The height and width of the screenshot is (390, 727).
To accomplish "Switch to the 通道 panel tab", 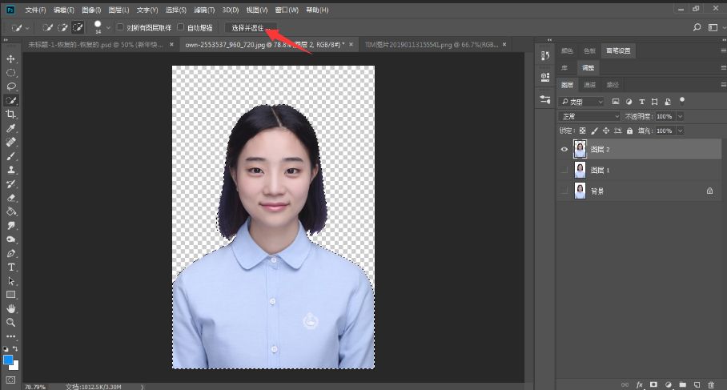I will tap(589, 84).
